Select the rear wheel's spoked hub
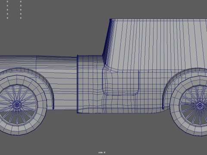 pos(200,105)
